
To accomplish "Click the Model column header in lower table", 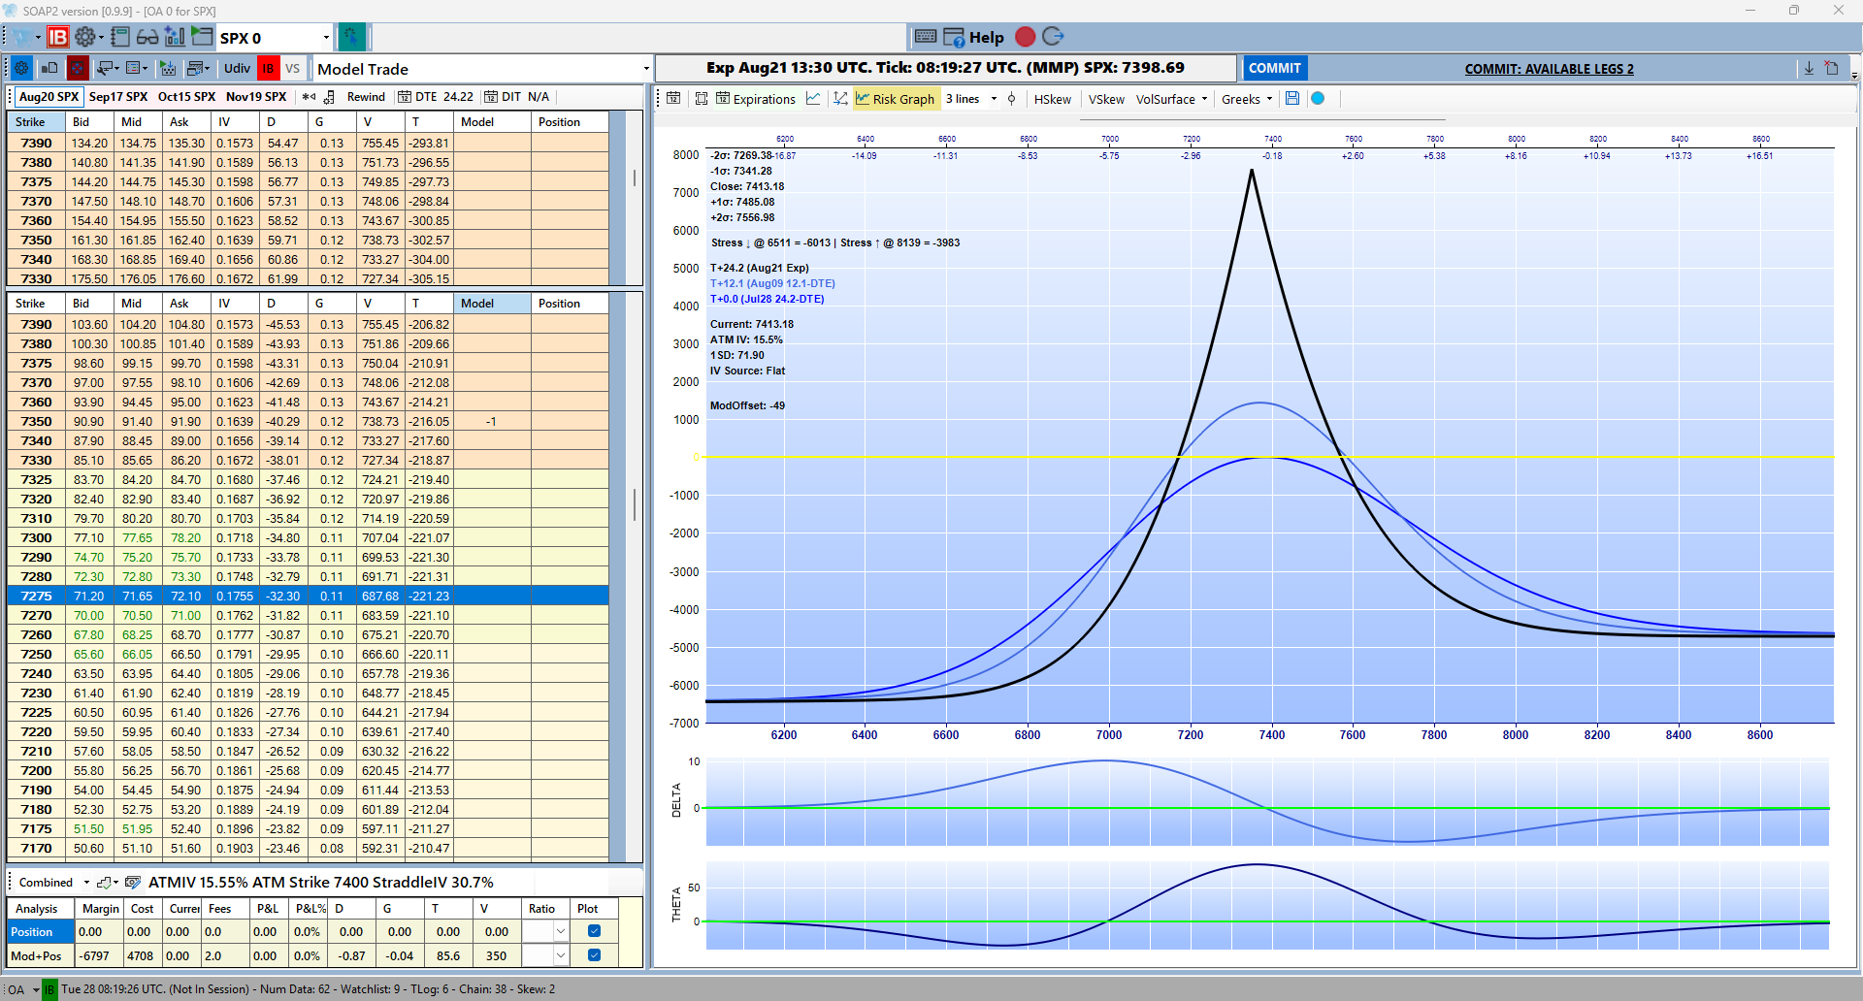I will pos(492,303).
